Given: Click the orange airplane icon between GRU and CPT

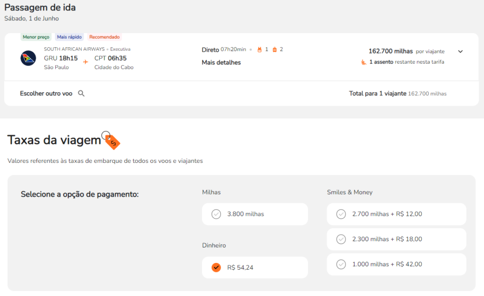Looking at the screenshot, I should [x=86, y=61].
